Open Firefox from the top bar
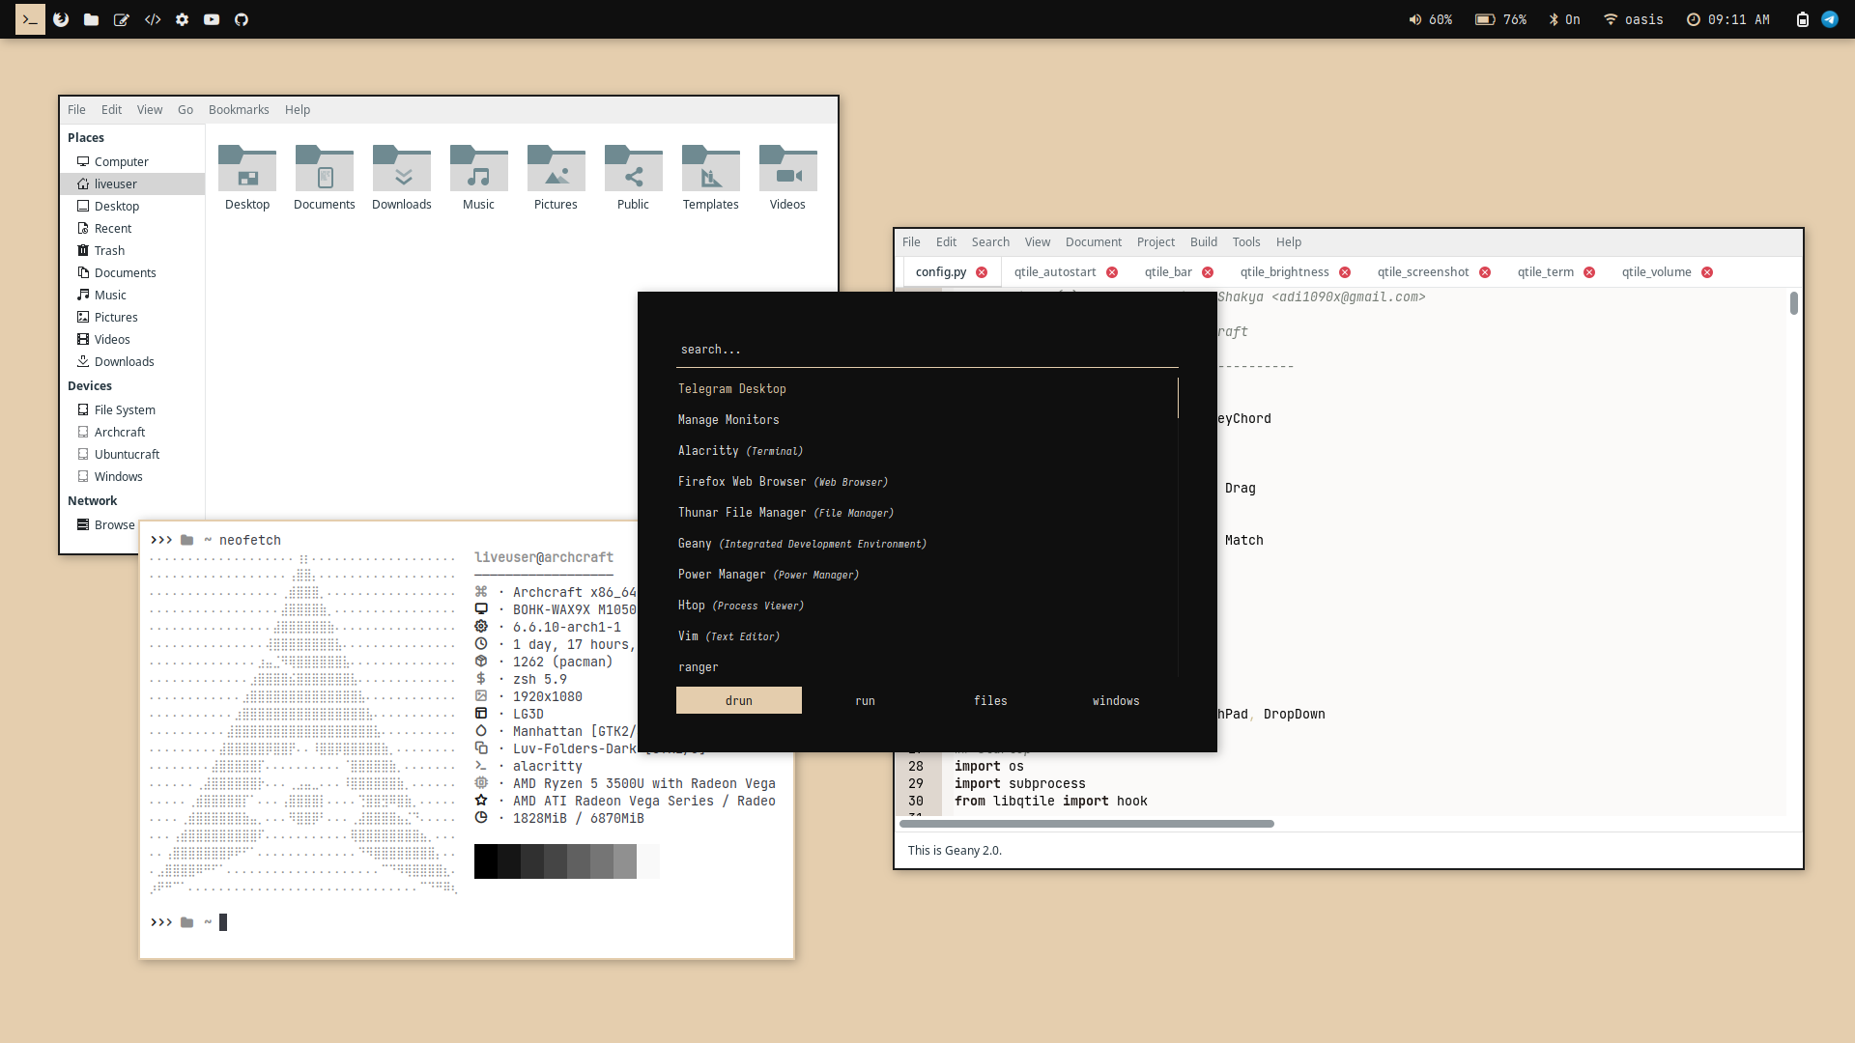 point(61,19)
